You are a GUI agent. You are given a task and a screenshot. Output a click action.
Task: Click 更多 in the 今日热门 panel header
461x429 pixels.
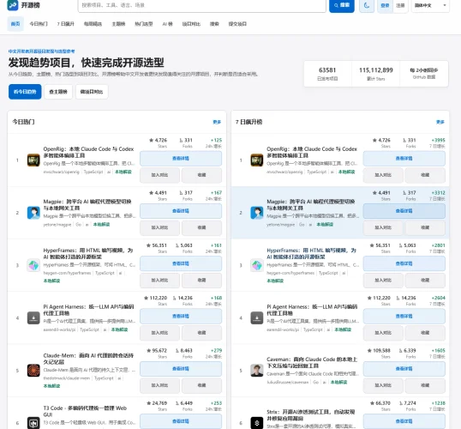tap(217, 122)
